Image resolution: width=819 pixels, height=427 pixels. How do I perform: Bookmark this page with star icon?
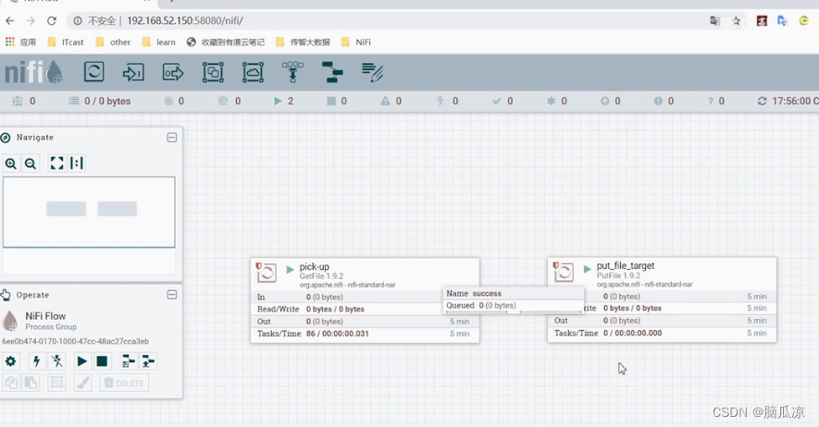tap(737, 21)
